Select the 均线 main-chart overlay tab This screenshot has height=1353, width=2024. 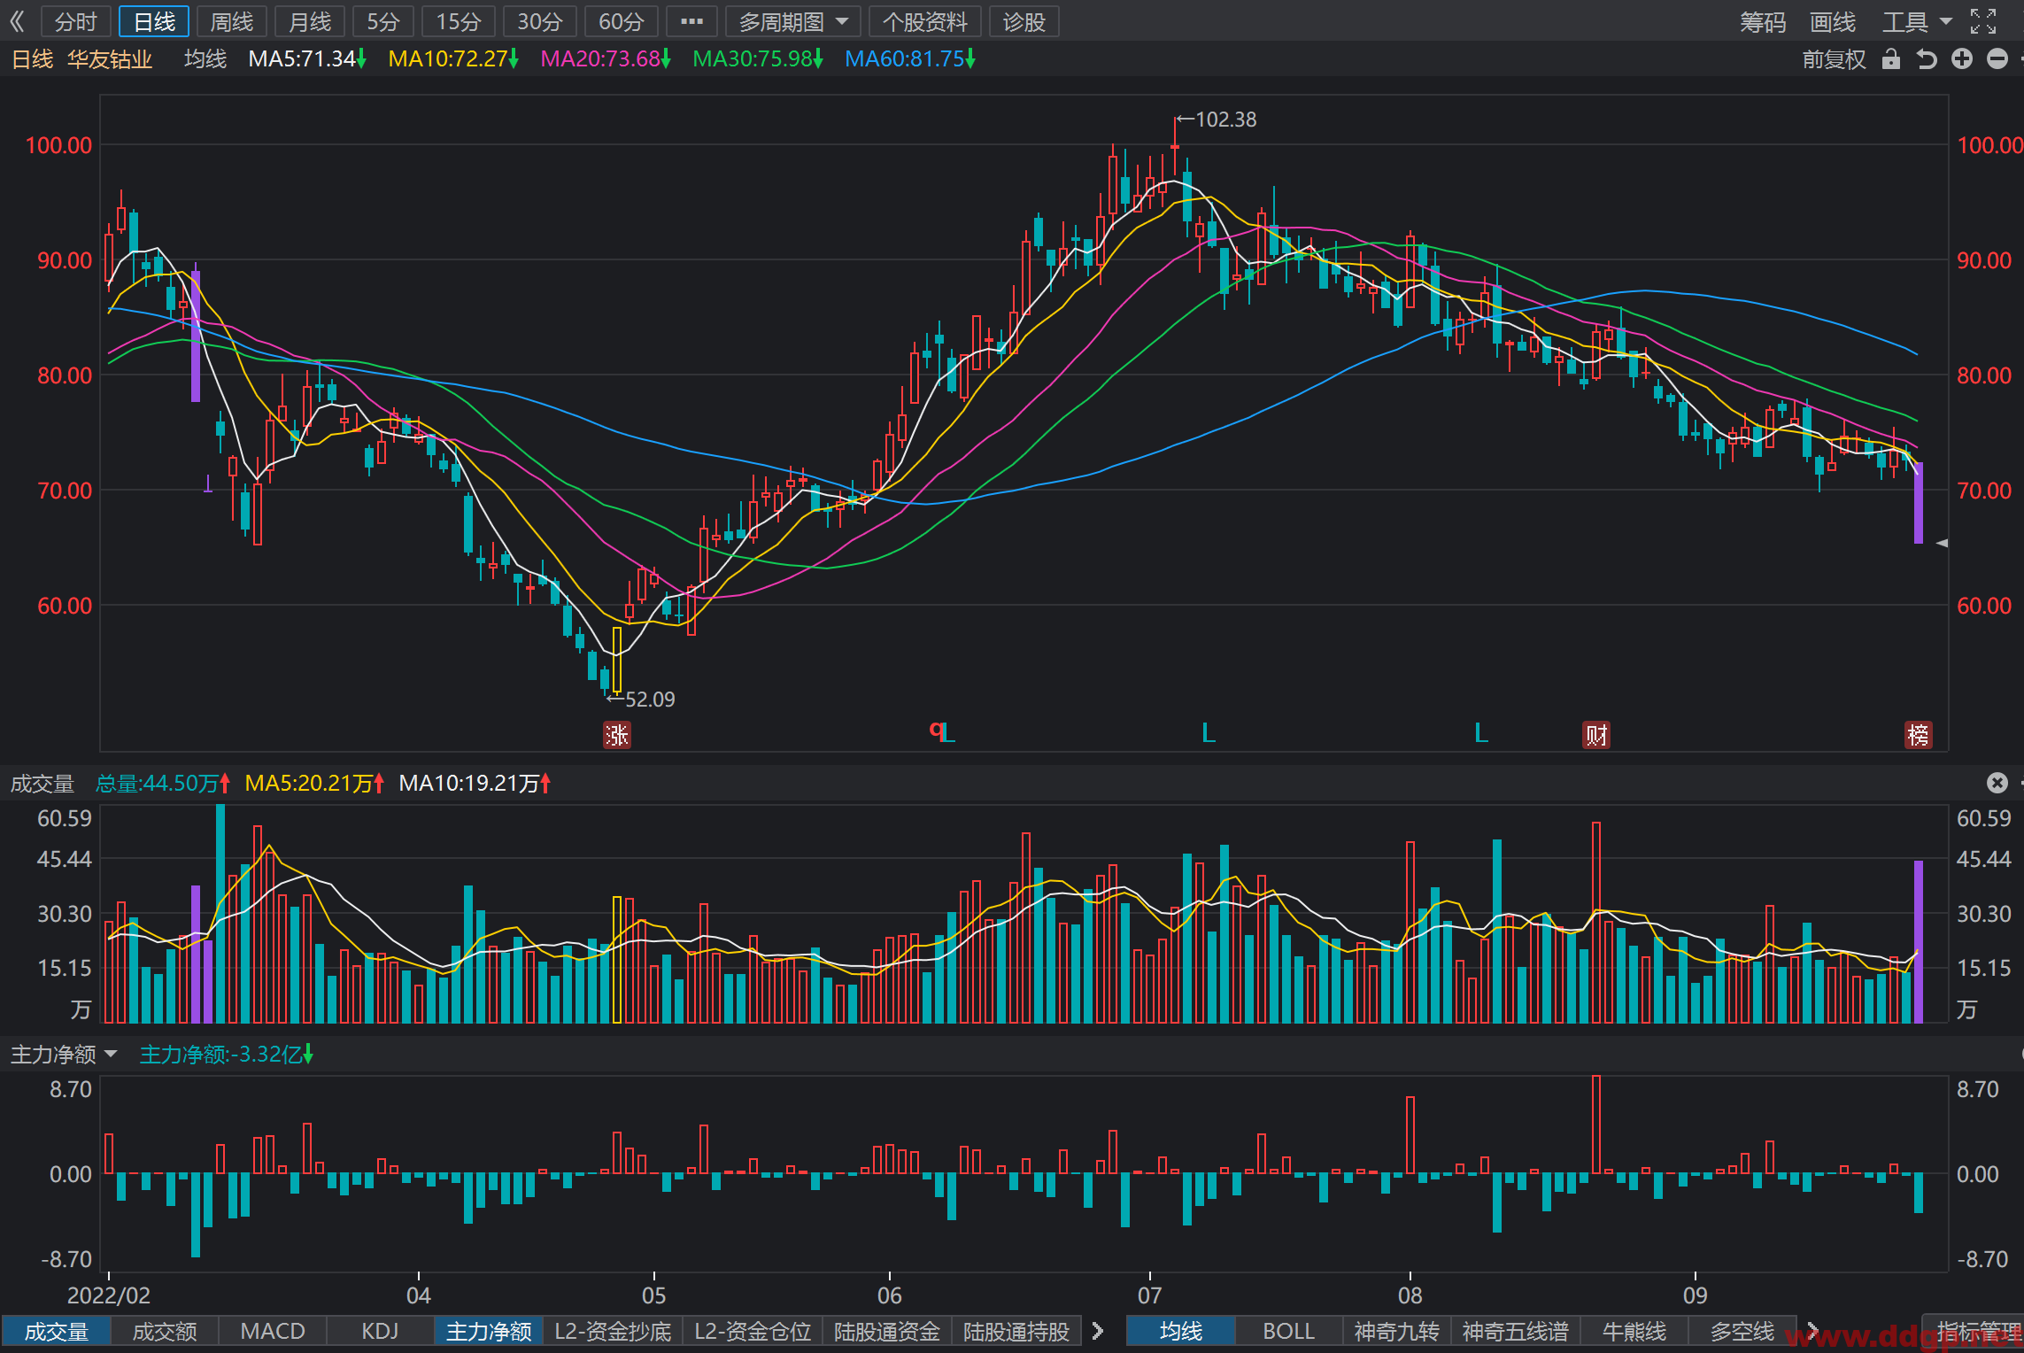(x=1181, y=1332)
